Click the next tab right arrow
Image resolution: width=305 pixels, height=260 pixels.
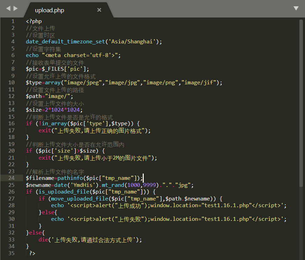point(15,8)
